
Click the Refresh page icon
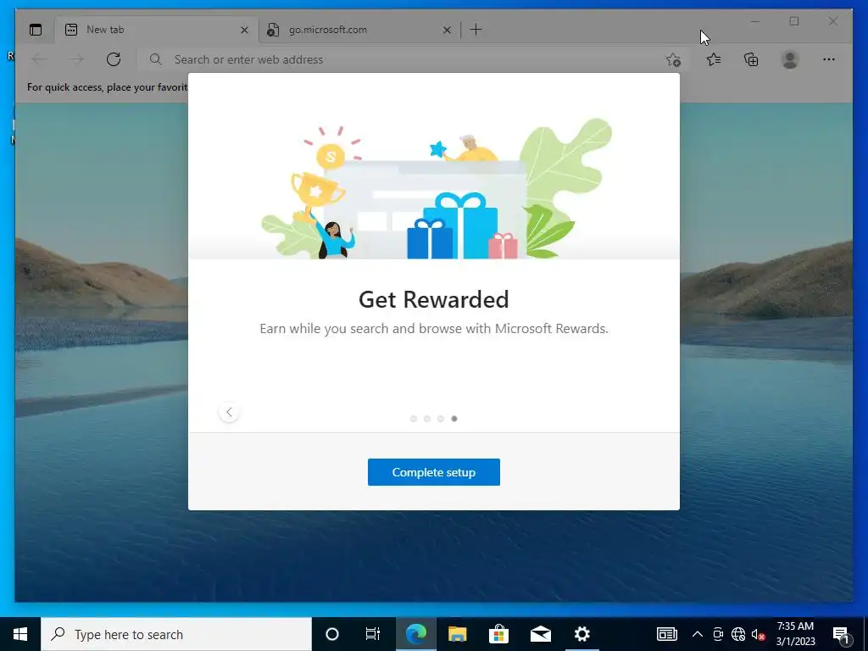click(114, 59)
